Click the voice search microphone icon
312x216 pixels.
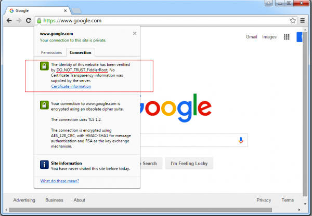[x=241, y=140]
